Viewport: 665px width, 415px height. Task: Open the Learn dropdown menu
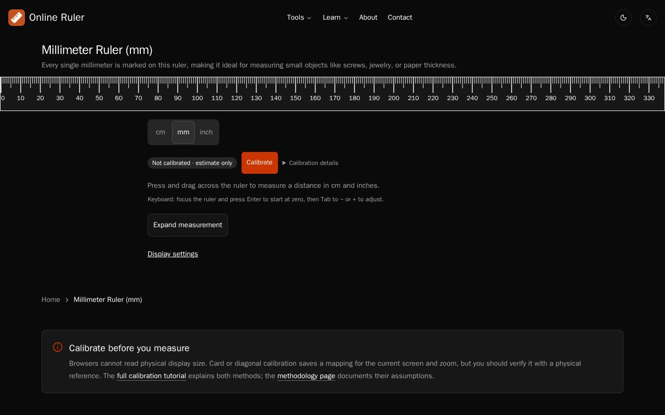tap(335, 18)
